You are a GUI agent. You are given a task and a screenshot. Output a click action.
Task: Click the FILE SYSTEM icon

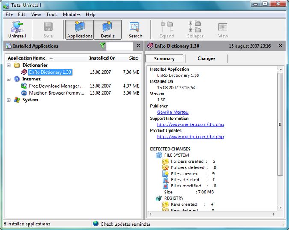(x=159, y=155)
